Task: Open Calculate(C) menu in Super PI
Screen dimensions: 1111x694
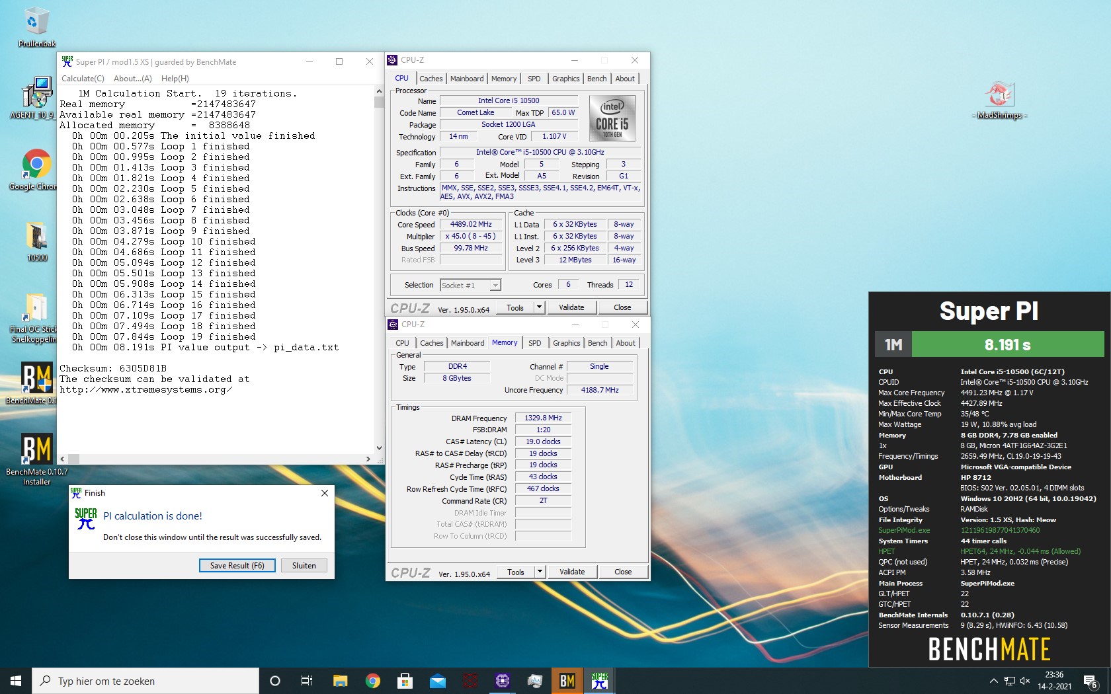Action: coord(83,78)
